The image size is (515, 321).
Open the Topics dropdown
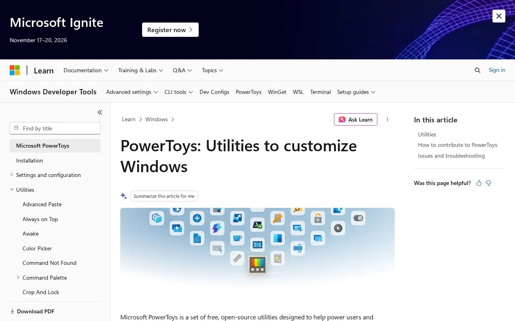(x=212, y=70)
